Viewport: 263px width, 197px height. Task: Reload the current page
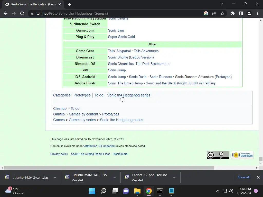[22, 13]
